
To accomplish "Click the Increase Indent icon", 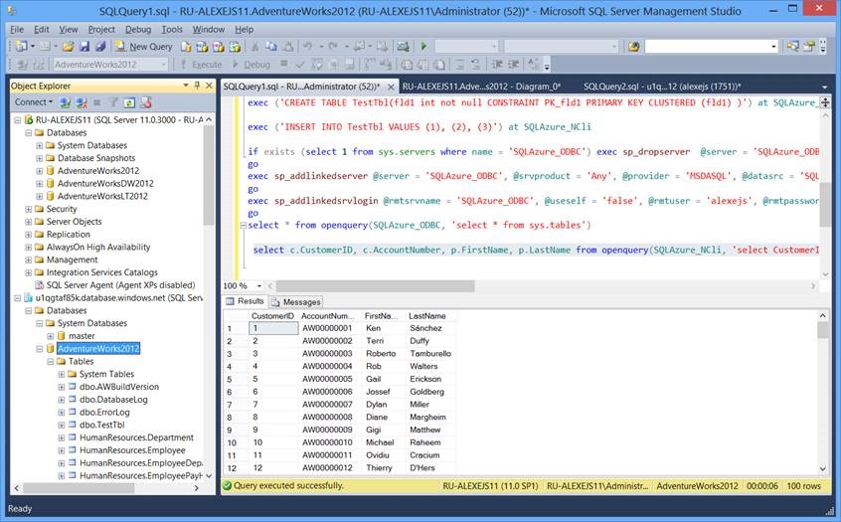I will pos(513,65).
